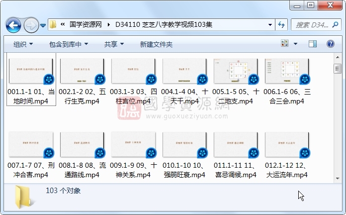Click the scrollbar down arrow

point(338,178)
